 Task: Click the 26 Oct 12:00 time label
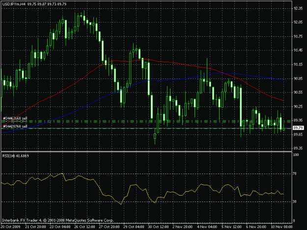[84, 227]
